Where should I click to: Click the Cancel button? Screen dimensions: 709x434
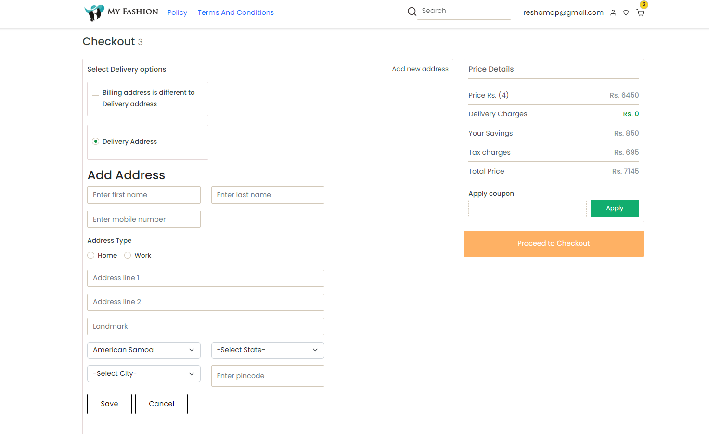click(161, 404)
